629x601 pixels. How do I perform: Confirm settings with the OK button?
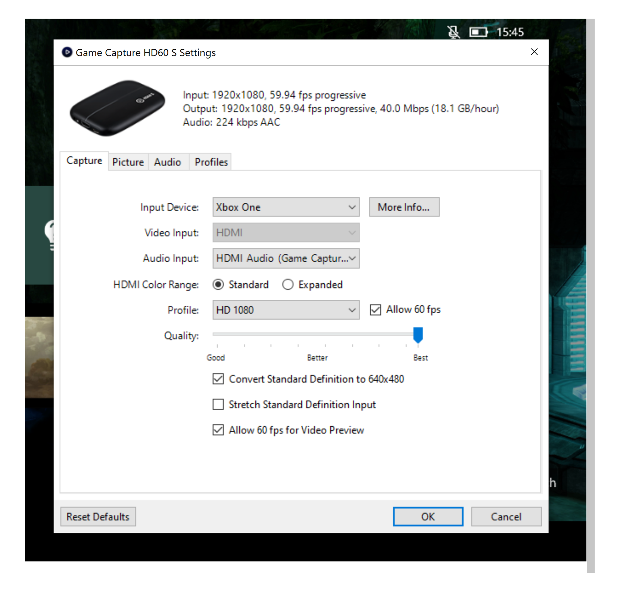click(428, 517)
